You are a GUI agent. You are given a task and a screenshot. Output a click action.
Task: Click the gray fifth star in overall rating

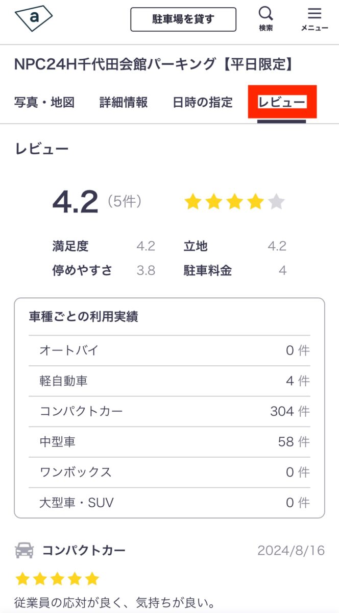(x=275, y=201)
